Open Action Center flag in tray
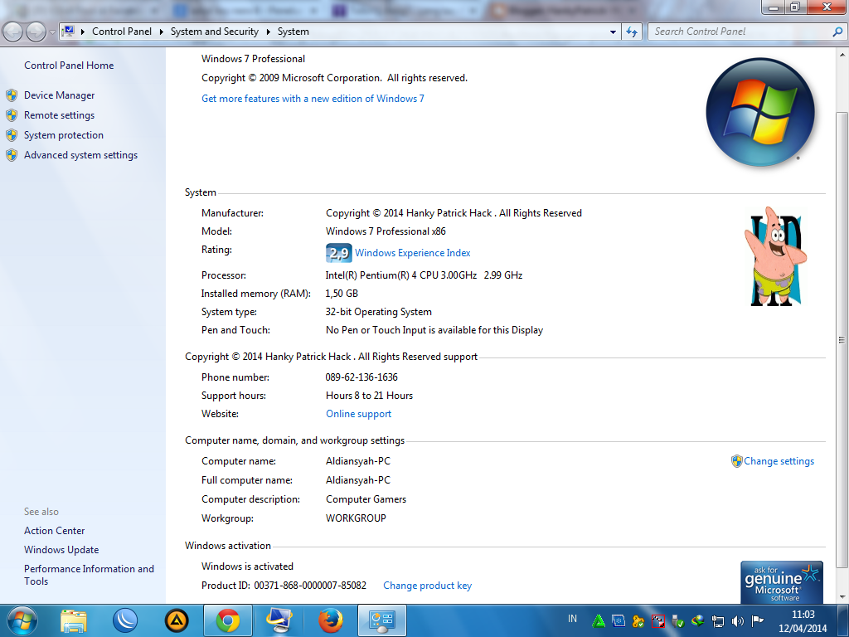The width and height of the screenshot is (849, 637). pyautogui.click(x=758, y=620)
